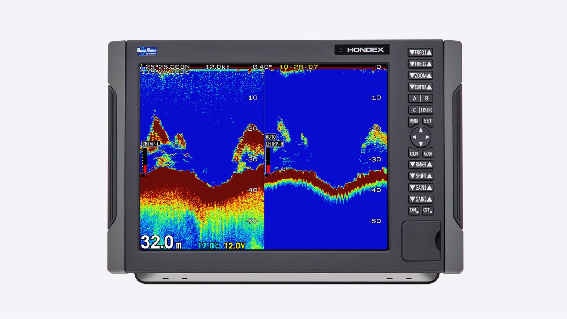Select the 25°25.000N latitude
This screenshot has width=567, height=319.
(x=167, y=67)
